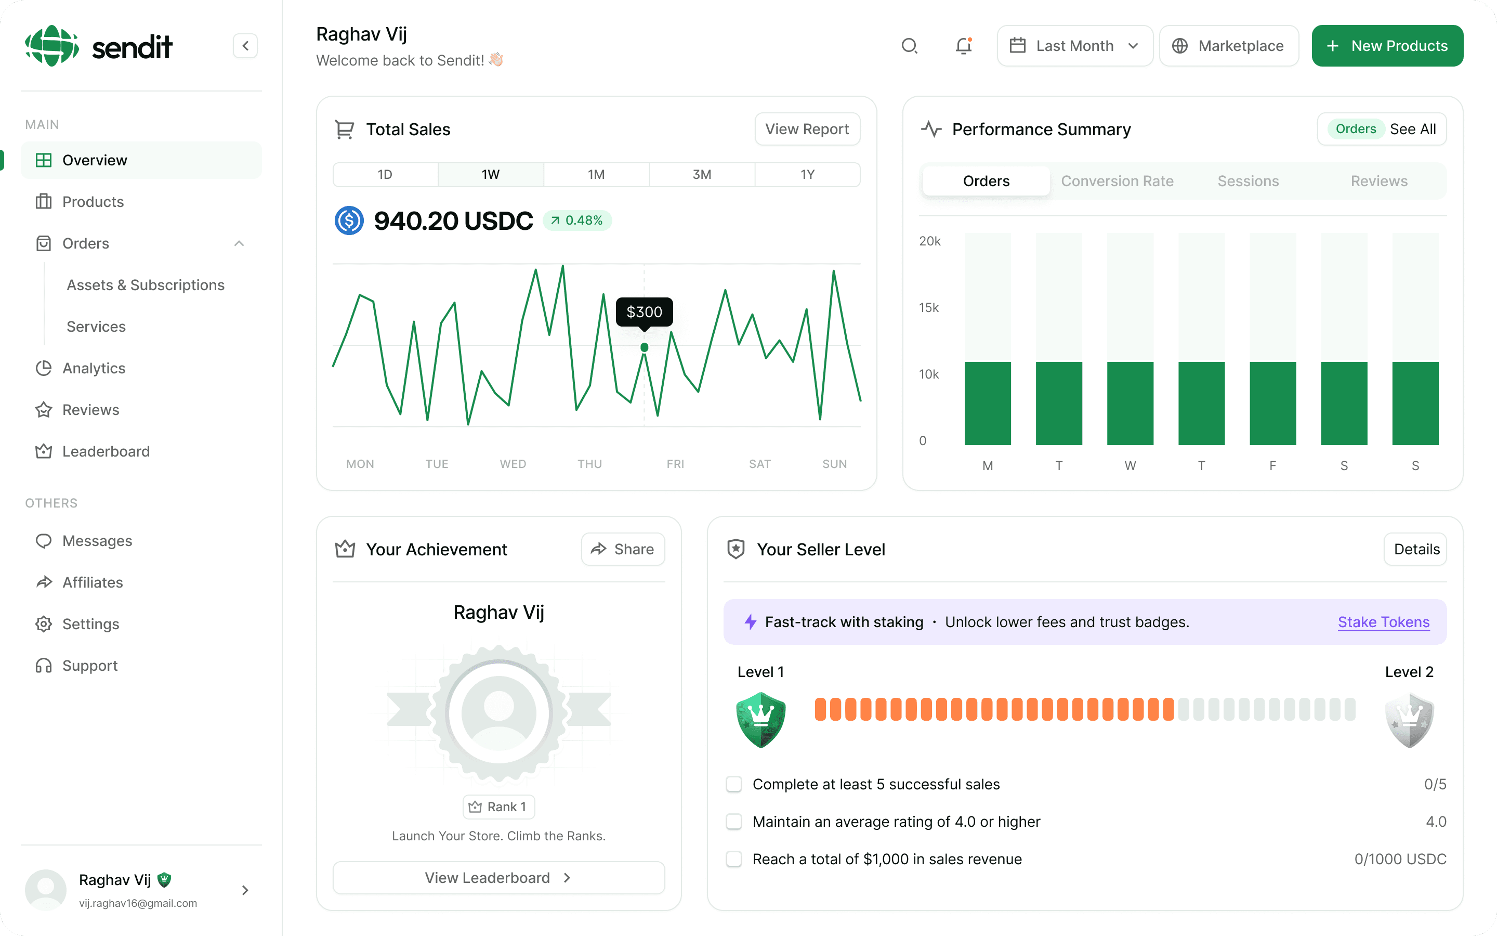Switch to the Conversion Rate tab

[1117, 181]
